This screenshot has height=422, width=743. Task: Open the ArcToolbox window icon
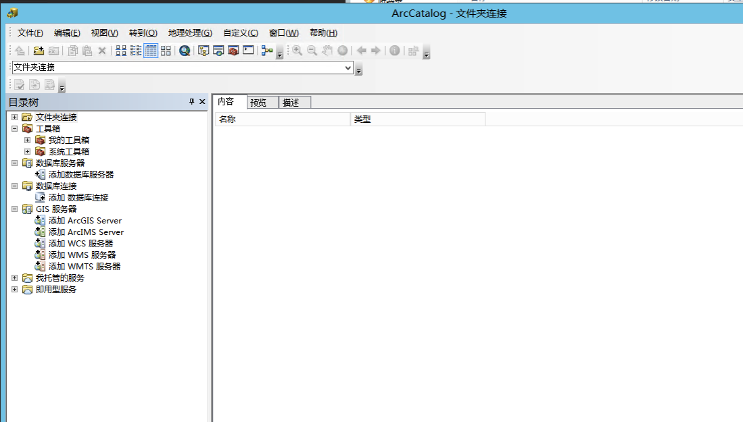(233, 51)
